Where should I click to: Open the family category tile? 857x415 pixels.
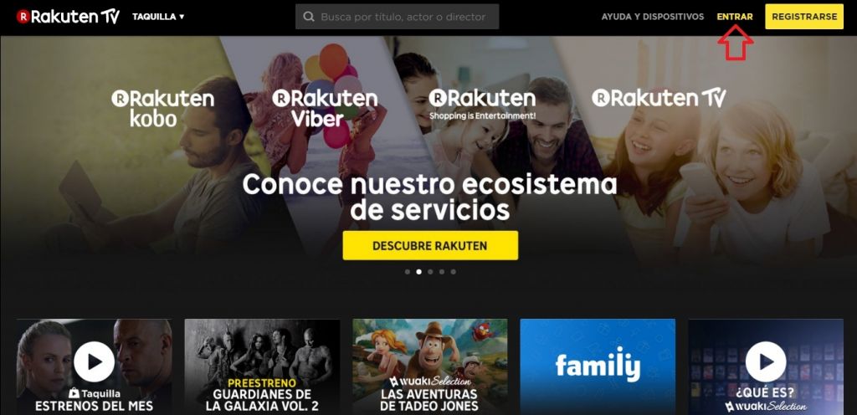coord(598,366)
